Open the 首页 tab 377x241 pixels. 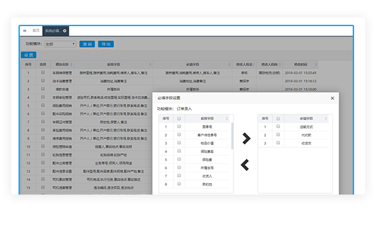(x=36, y=31)
